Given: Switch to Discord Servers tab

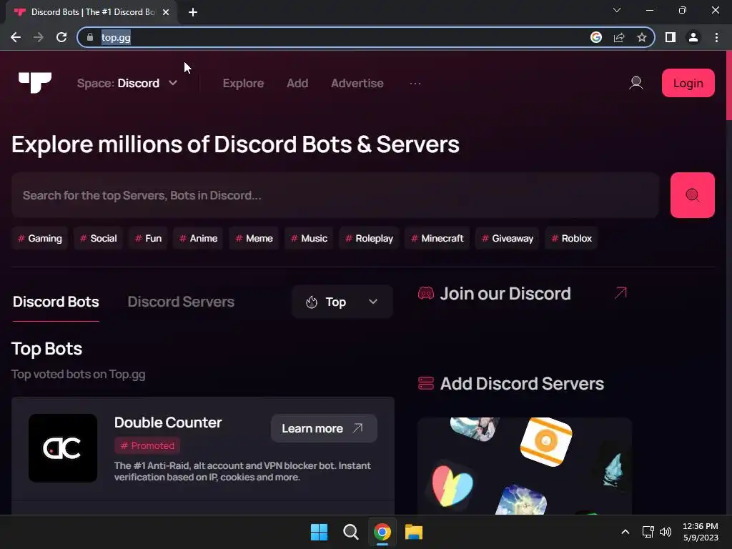Looking at the screenshot, I should [181, 302].
